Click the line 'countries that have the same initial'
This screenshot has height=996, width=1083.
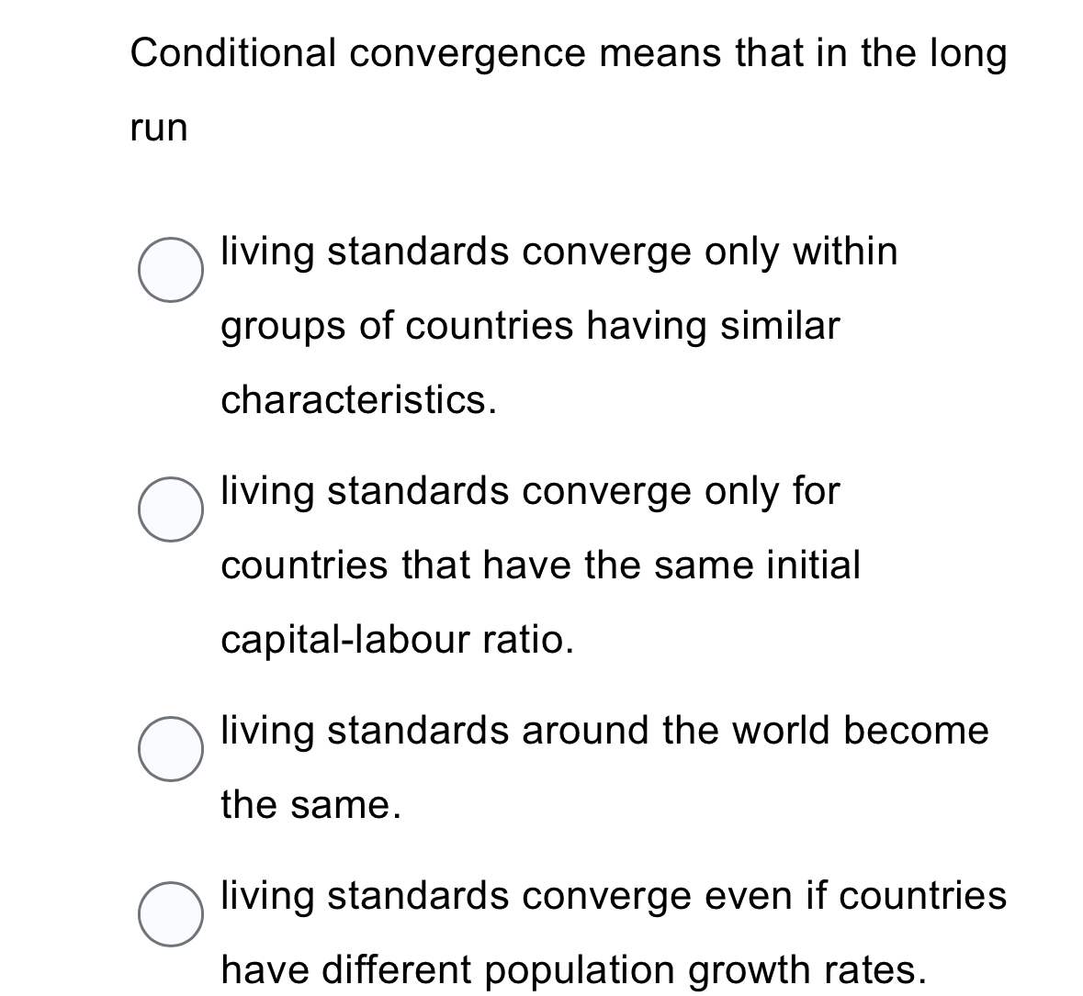click(x=540, y=565)
